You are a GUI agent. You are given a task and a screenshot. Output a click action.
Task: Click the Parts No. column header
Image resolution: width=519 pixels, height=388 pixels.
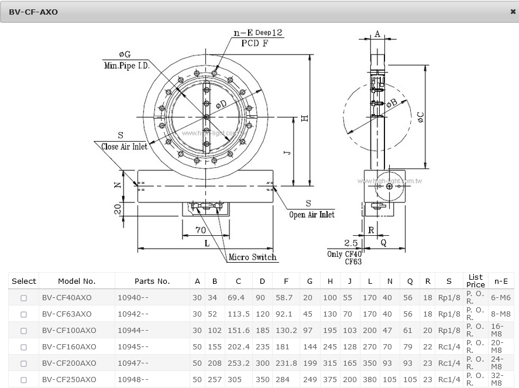point(152,281)
